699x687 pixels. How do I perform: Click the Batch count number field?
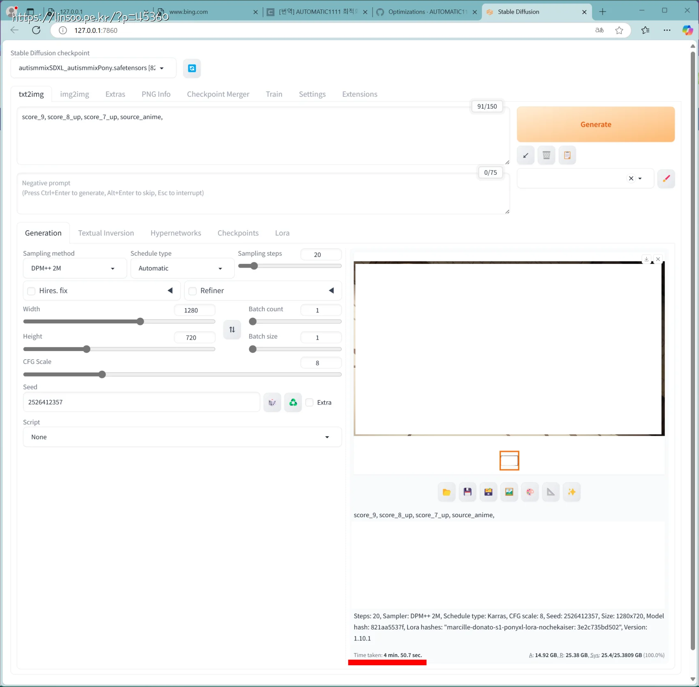321,310
